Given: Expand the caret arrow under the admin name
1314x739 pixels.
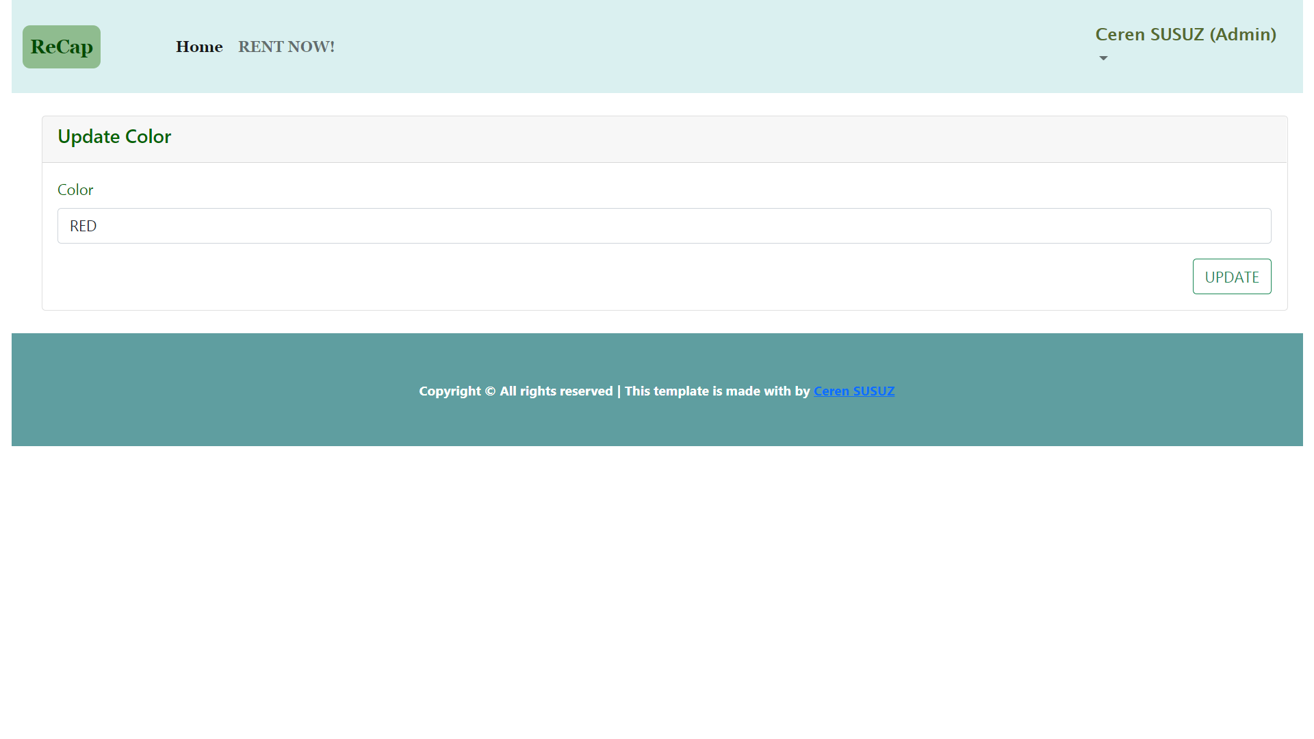Looking at the screenshot, I should pos(1103,58).
